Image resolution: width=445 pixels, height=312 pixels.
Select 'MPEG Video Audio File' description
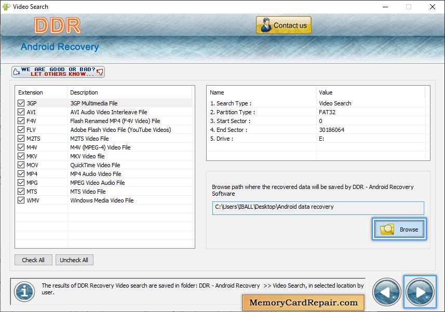[97, 183]
